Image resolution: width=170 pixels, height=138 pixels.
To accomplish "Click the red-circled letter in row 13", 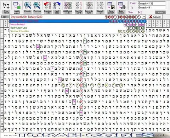I will pos(81,96).
